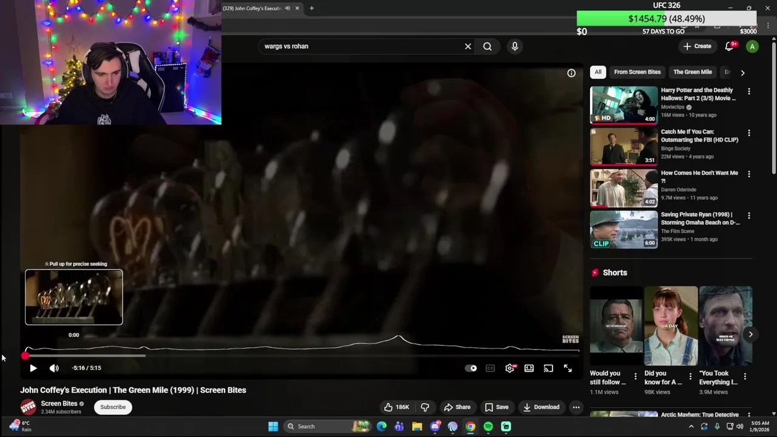This screenshot has height=437, width=777.
Task: Open options for Did you know short
Action: pos(690,377)
